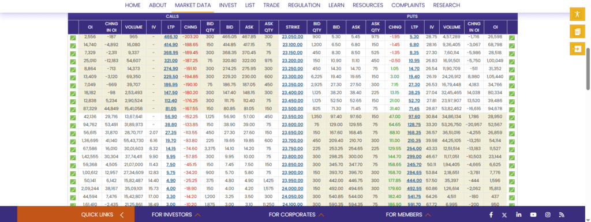Click the PUTS section header
This screenshot has height=222, width=591.
pos(412,17)
